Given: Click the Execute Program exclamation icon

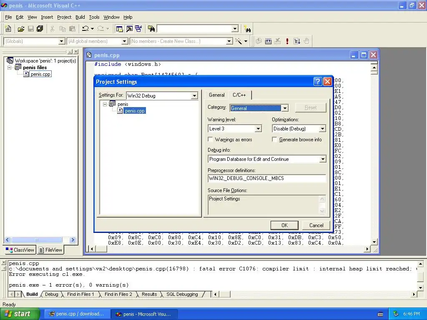Looking at the screenshot, I should 287,41.
